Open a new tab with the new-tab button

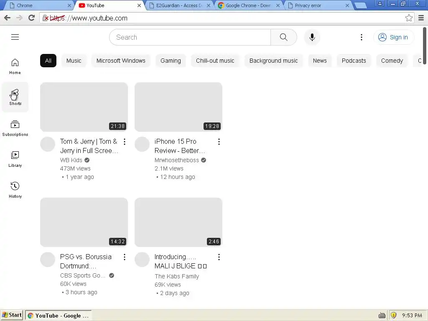(361, 5)
